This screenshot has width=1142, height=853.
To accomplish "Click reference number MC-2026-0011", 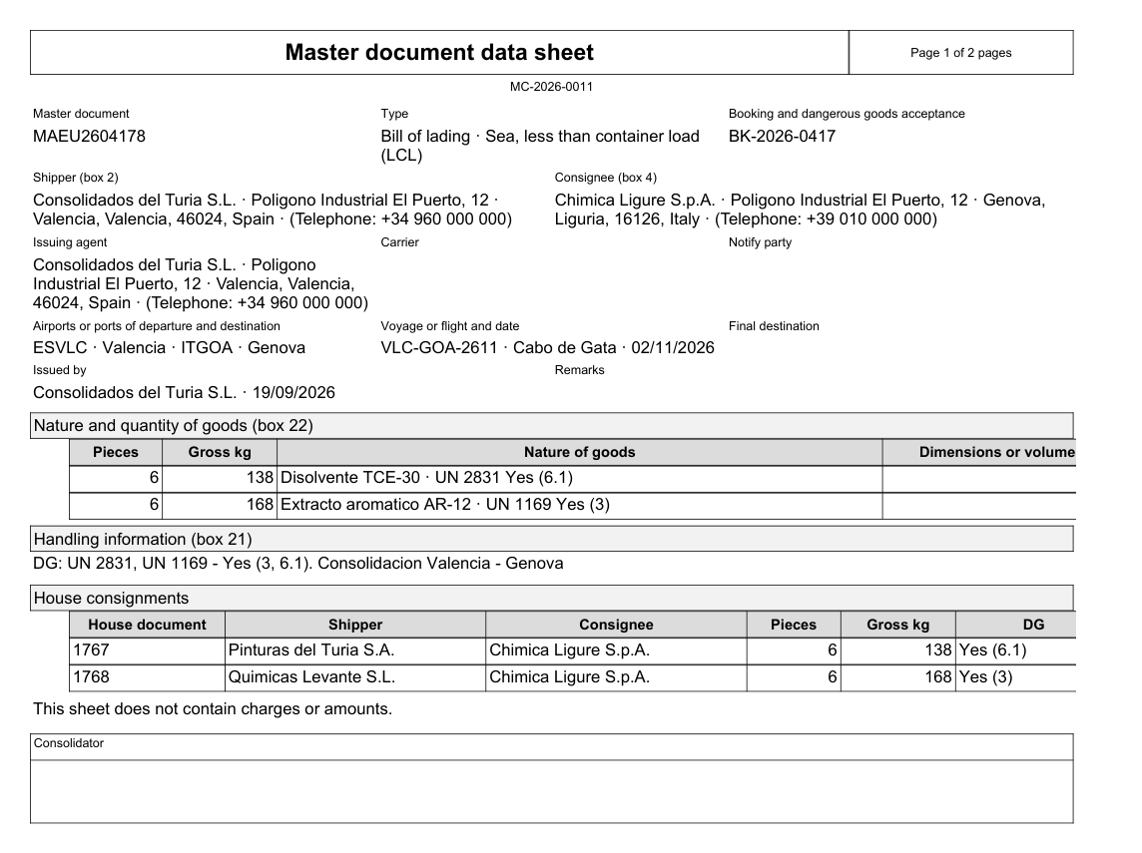I will [551, 87].
